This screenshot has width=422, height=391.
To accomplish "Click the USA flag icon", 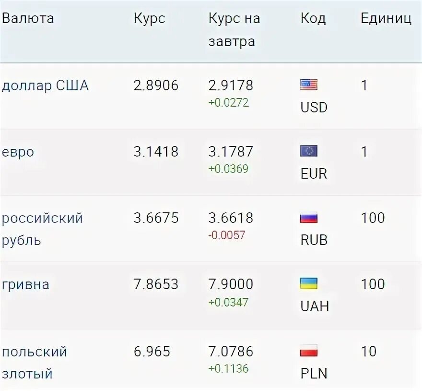I will tap(309, 85).
